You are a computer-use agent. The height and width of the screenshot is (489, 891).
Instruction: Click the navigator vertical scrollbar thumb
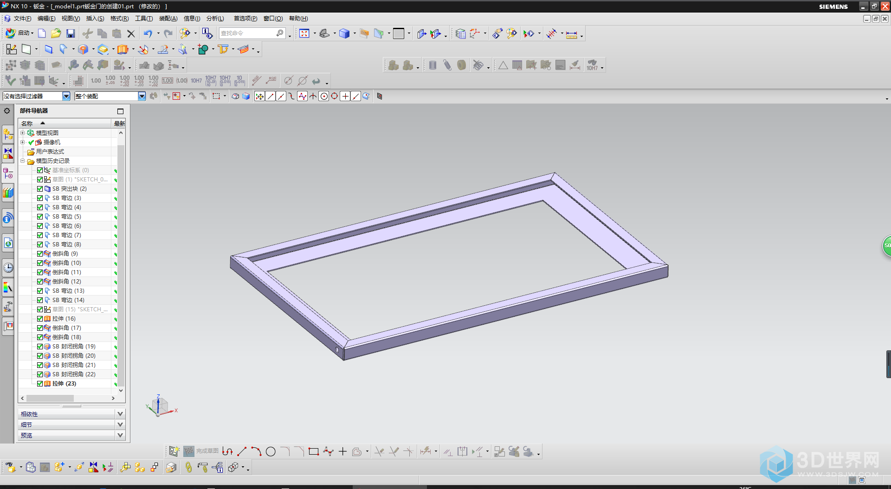[x=121, y=265]
